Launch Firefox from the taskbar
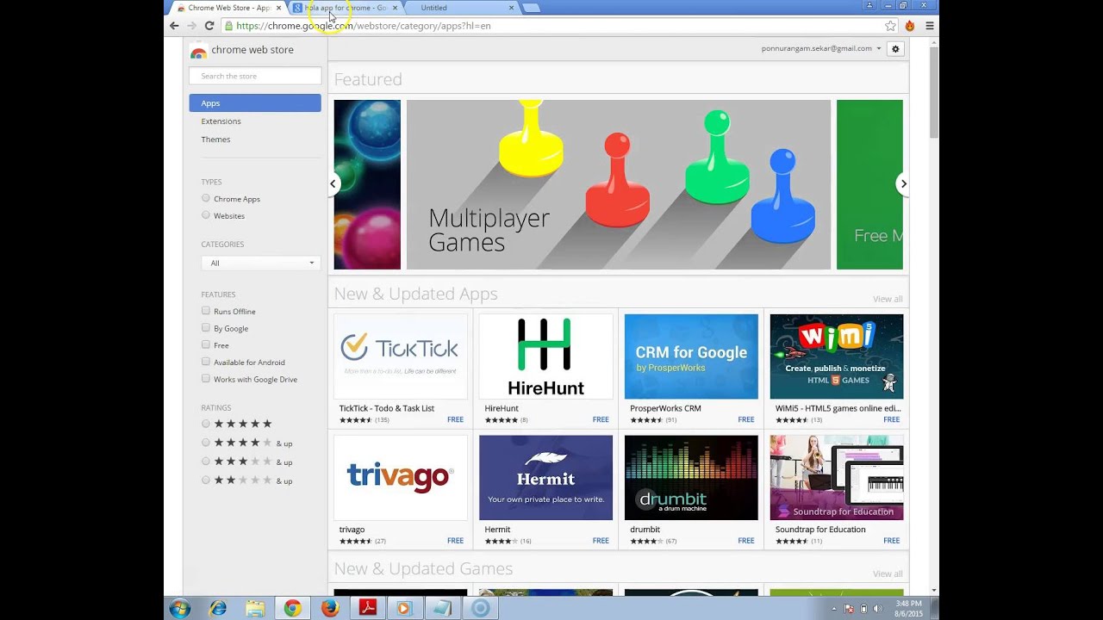 tap(330, 609)
